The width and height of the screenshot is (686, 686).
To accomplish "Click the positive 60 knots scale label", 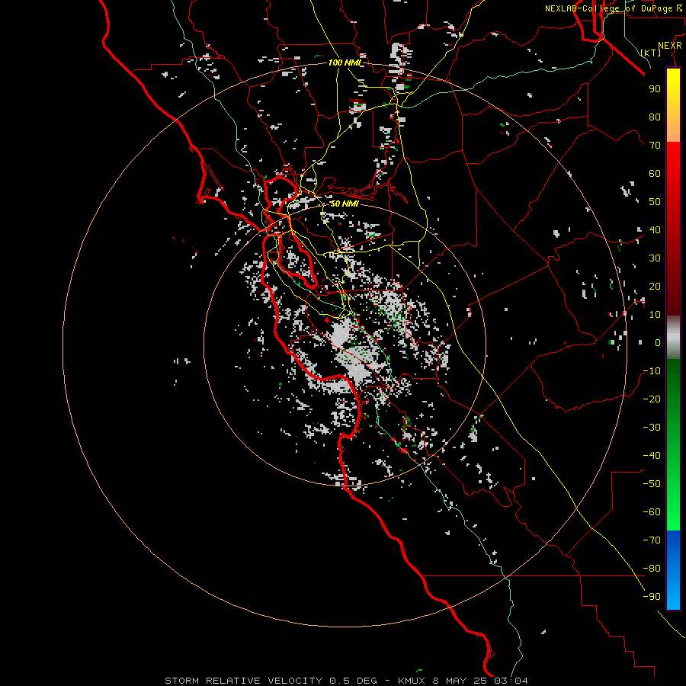I will tap(655, 173).
